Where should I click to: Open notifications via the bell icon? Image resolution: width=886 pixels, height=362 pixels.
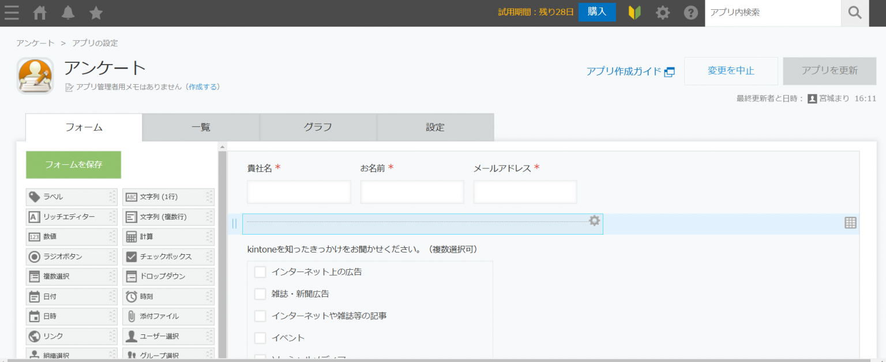point(67,13)
